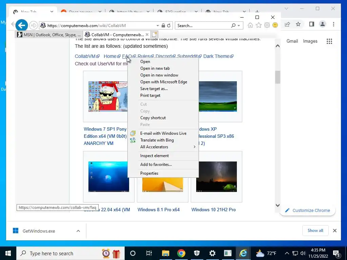Open GetWindows.exe download options chevron
Image resolution: width=347 pixels, height=260 pixels.
78,231
